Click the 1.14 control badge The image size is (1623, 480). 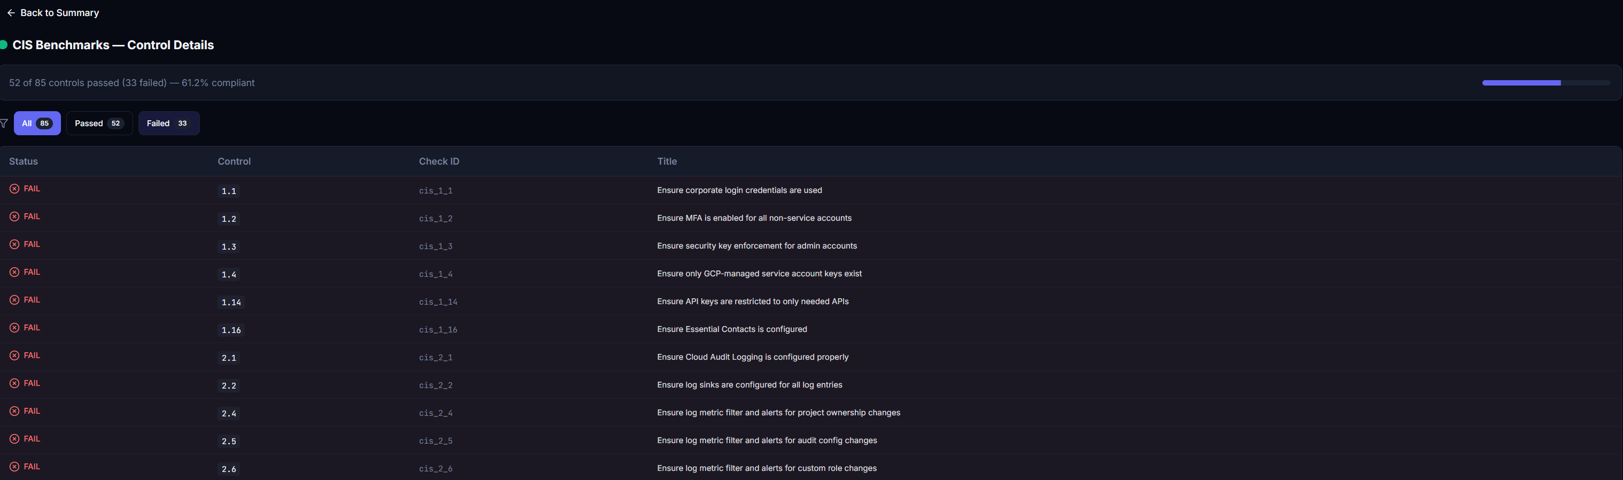pyautogui.click(x=231, y=301)
